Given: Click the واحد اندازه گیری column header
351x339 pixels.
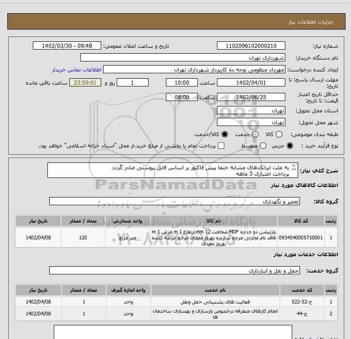Looking at the screenshot, I should tap(128, 290).
